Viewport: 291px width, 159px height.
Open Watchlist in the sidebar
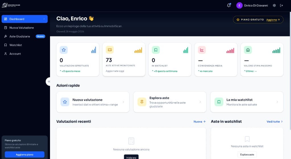(24, 45)
